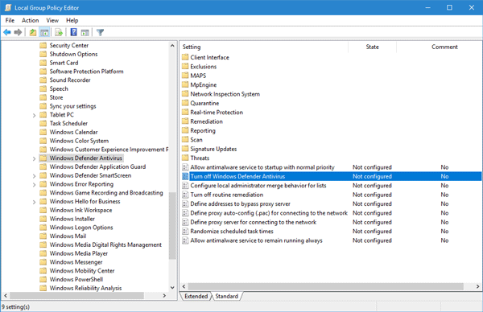Click the Quarantine folder icon

[x=185, y=103]
